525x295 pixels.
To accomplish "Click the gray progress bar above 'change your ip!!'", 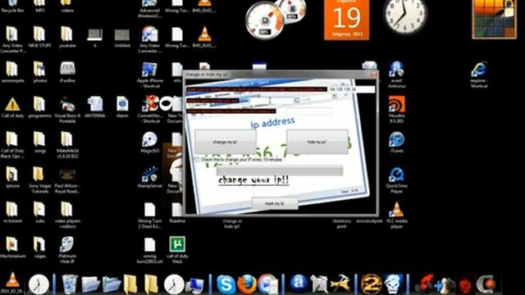I will 280,171.
